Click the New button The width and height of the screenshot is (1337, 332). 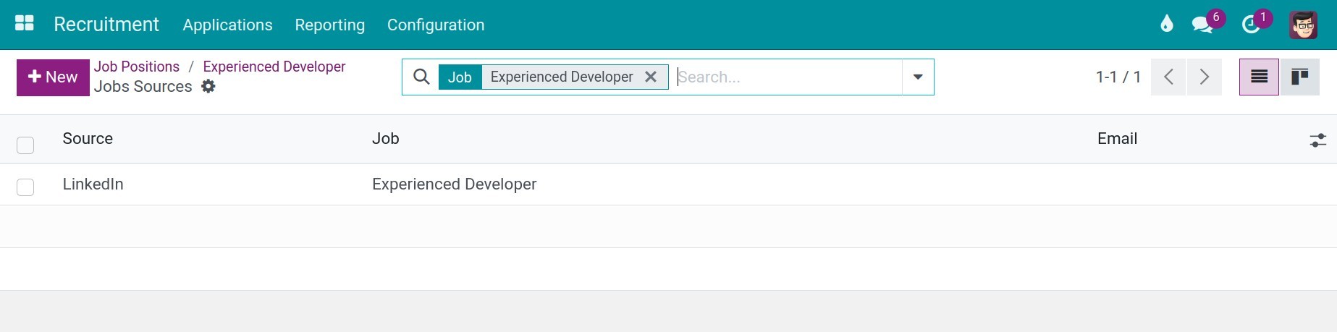[53, 77]
